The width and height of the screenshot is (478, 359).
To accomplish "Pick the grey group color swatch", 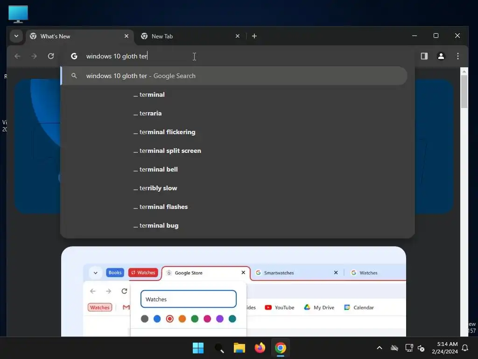I will (145, 319).
